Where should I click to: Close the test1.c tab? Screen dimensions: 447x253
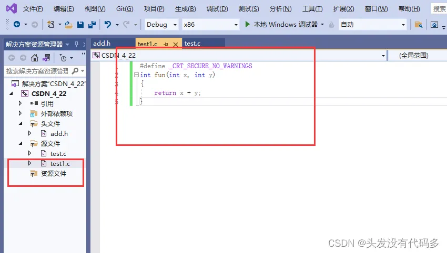tap(176, 45)
